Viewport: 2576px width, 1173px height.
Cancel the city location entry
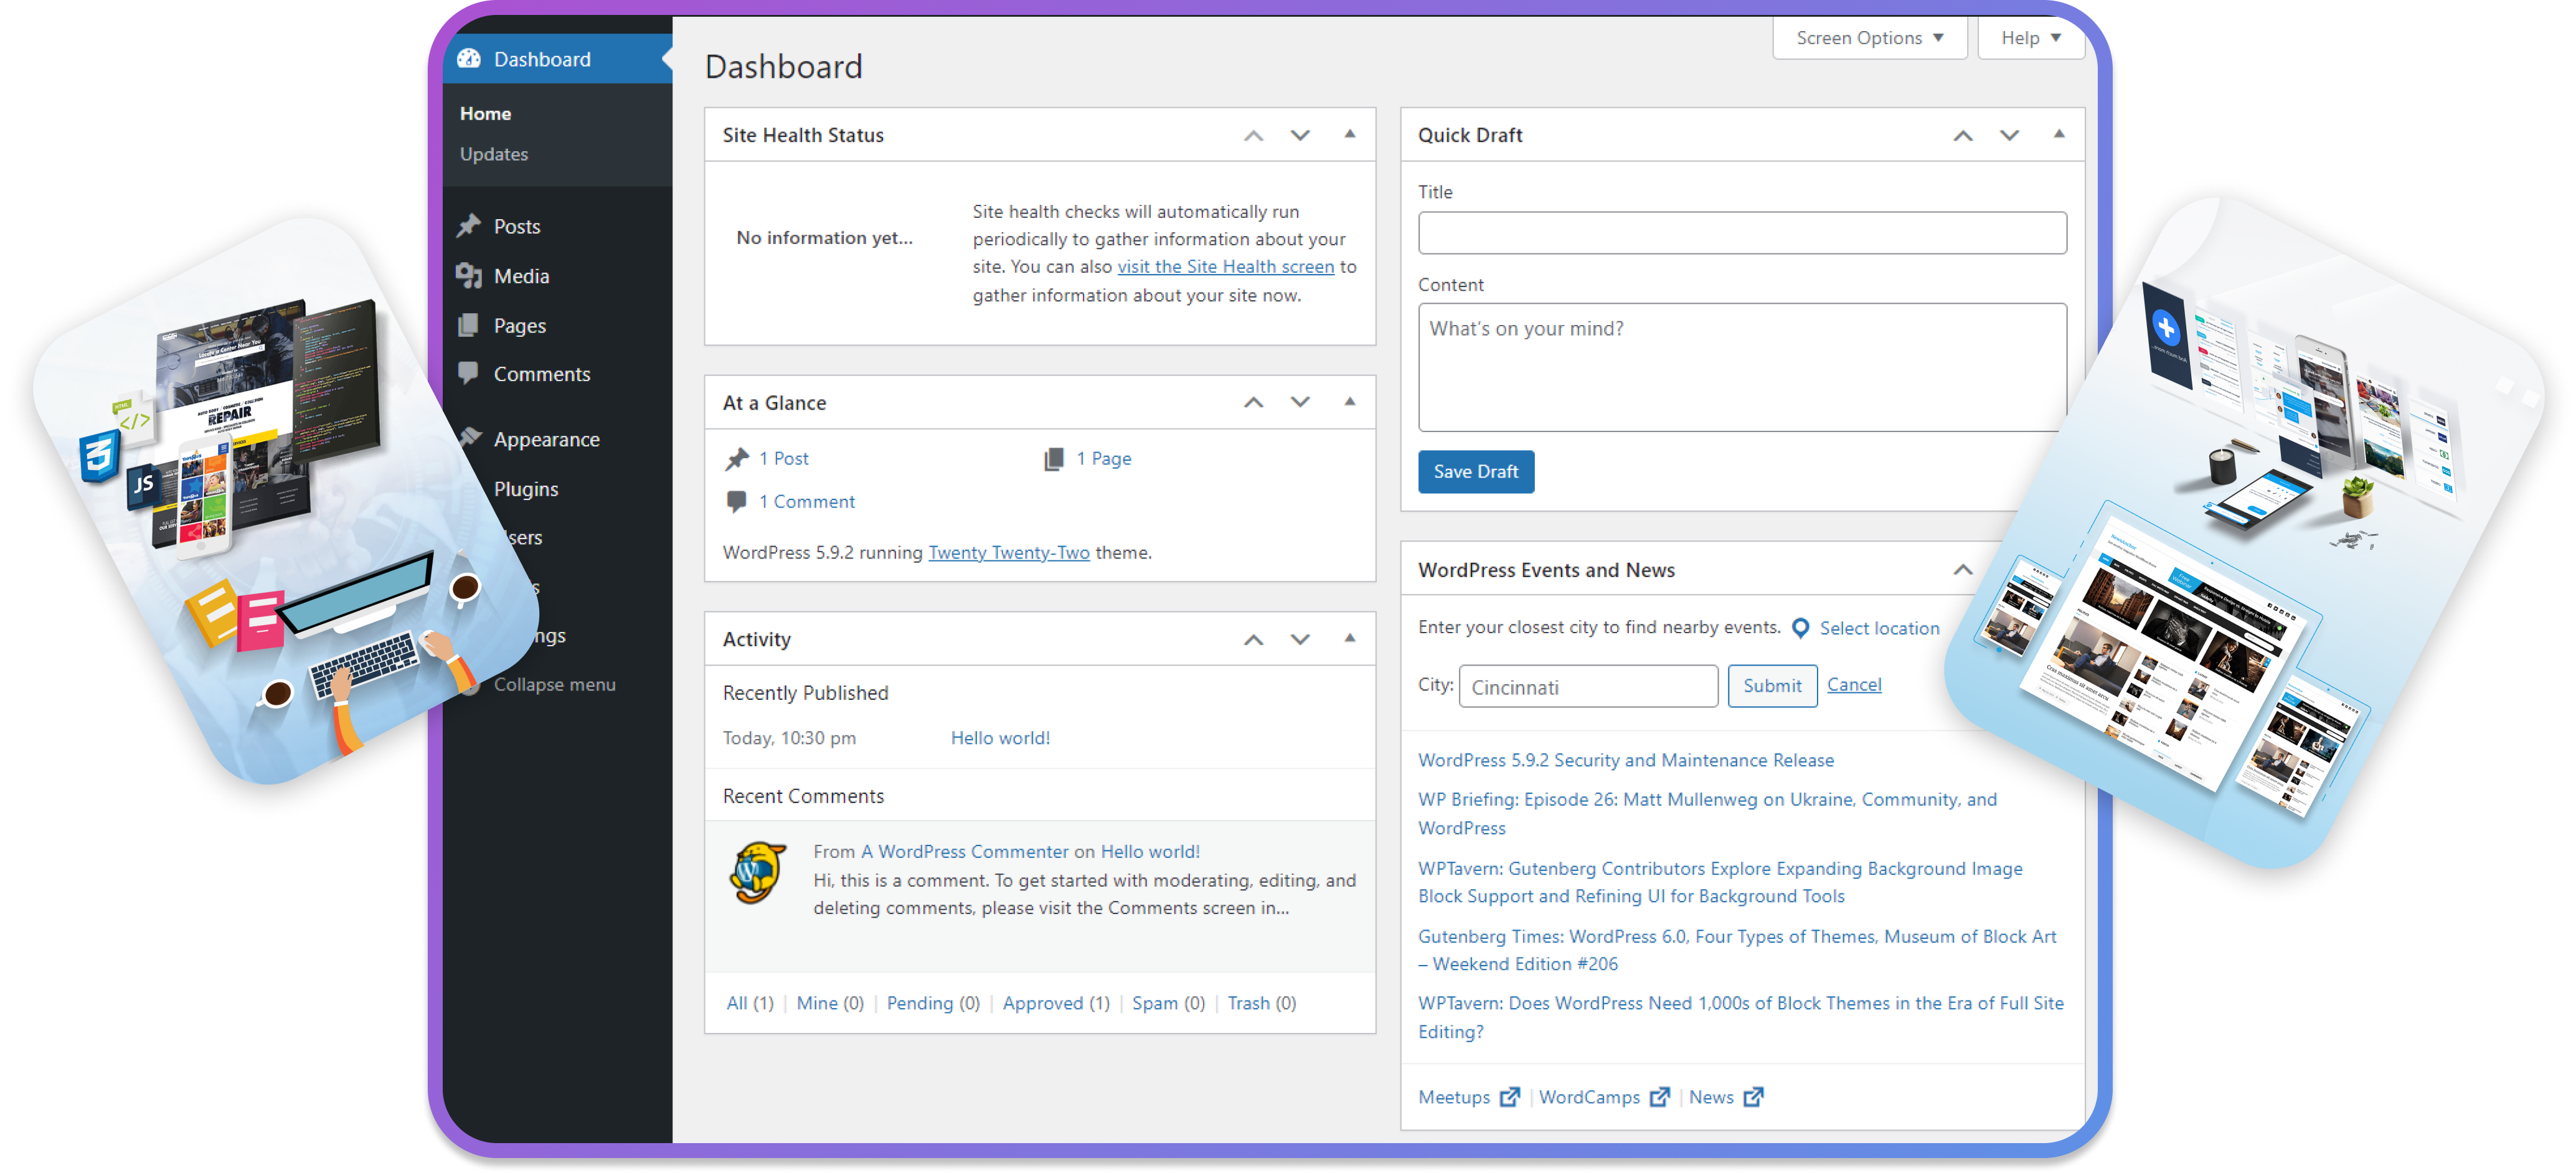[x=1853, y=685]
